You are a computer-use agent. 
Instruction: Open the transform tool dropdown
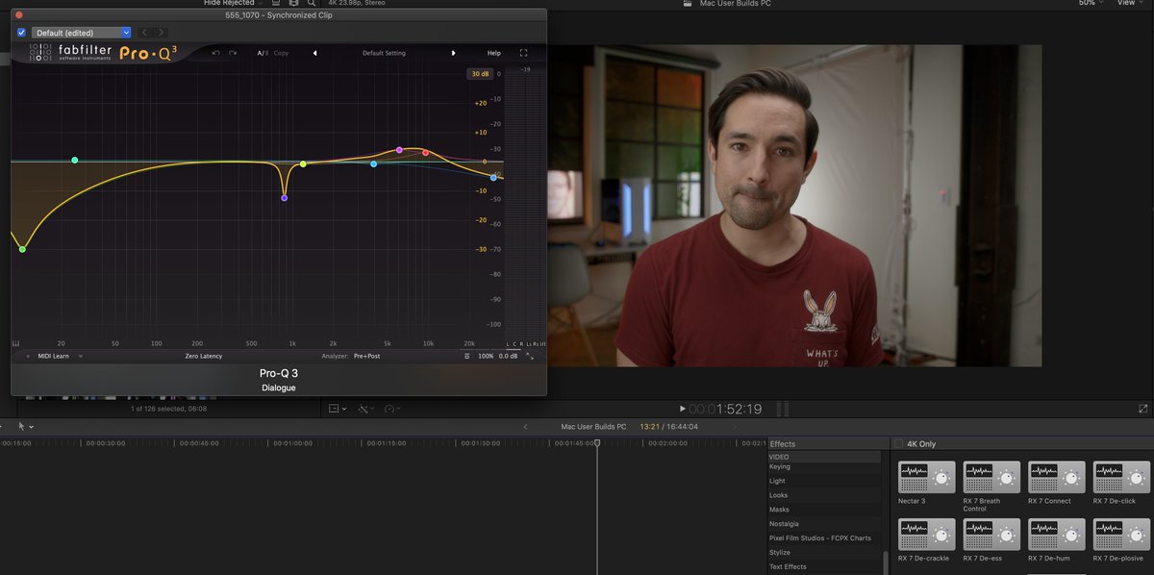click(338, 409)
